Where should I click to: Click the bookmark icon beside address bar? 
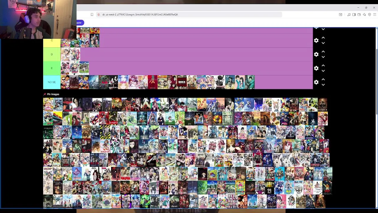click(92, 14)
